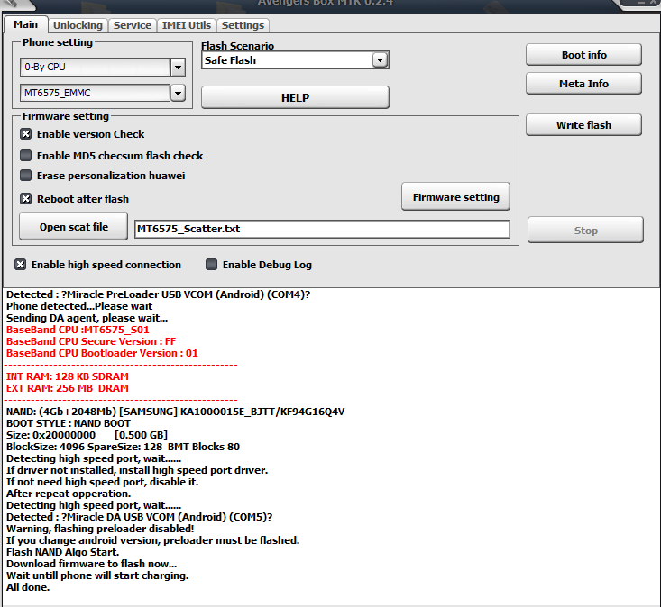Screen dimensions: 661x607
Task: Expand the MT6575_EMMC model dropdown
Action: point(178,93)
